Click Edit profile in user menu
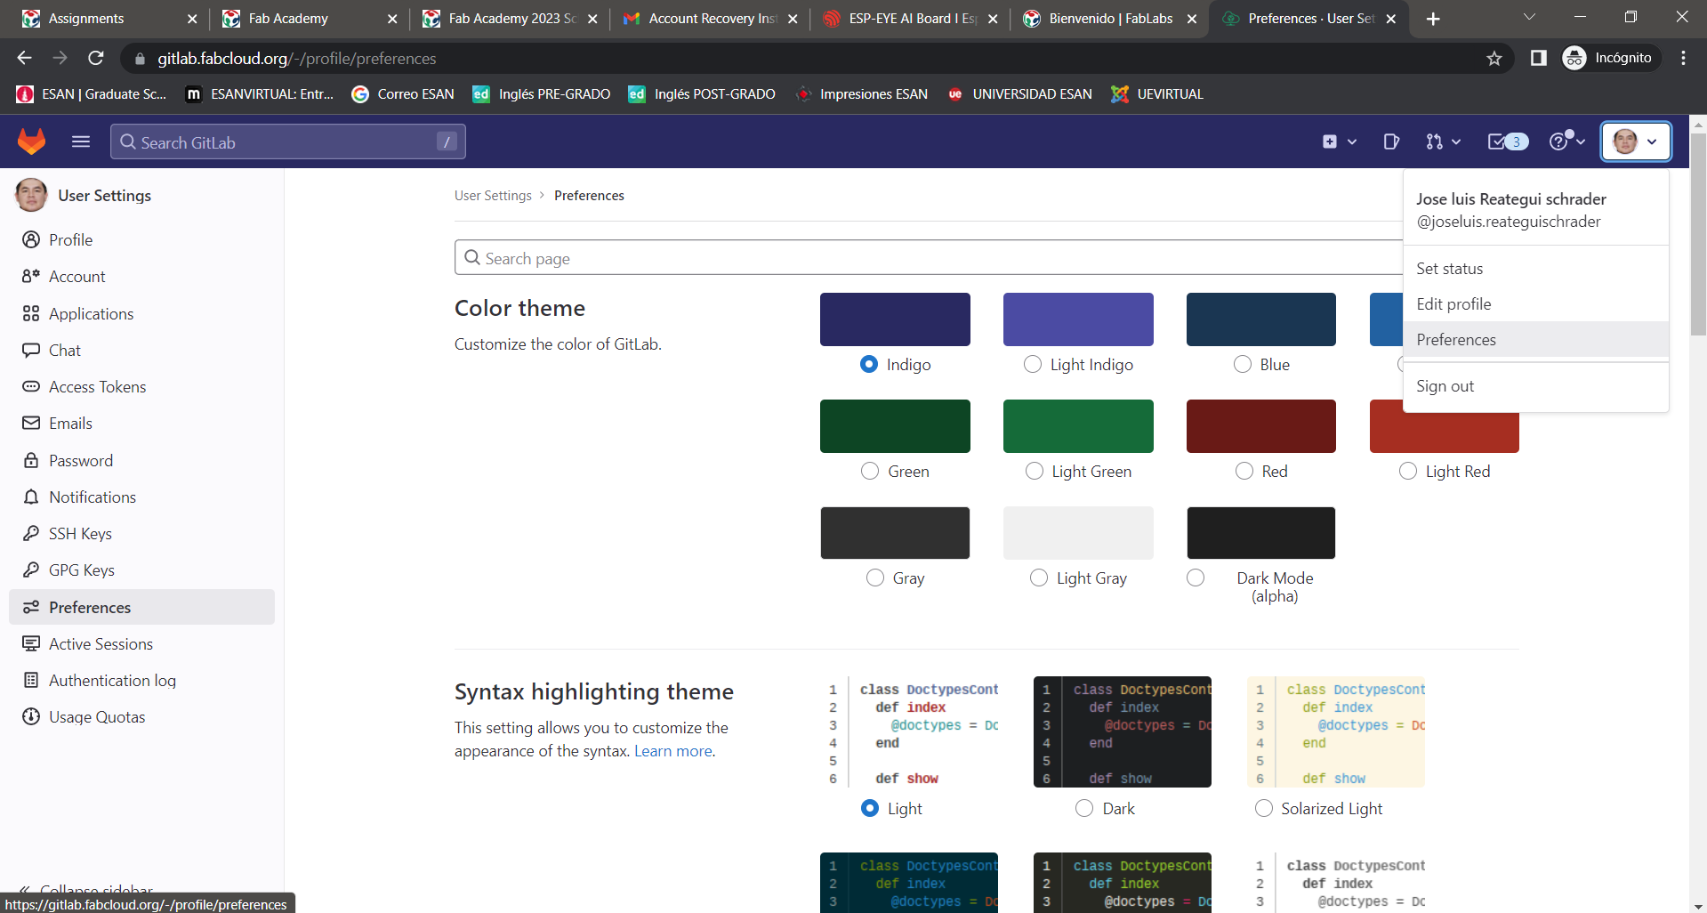 click(1535, 304)
